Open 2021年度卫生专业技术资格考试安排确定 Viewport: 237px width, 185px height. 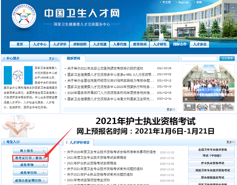point(97,158)
